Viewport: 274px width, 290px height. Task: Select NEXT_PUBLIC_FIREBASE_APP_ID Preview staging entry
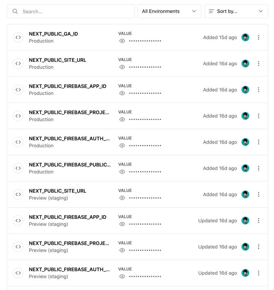[x=137, y=220]
